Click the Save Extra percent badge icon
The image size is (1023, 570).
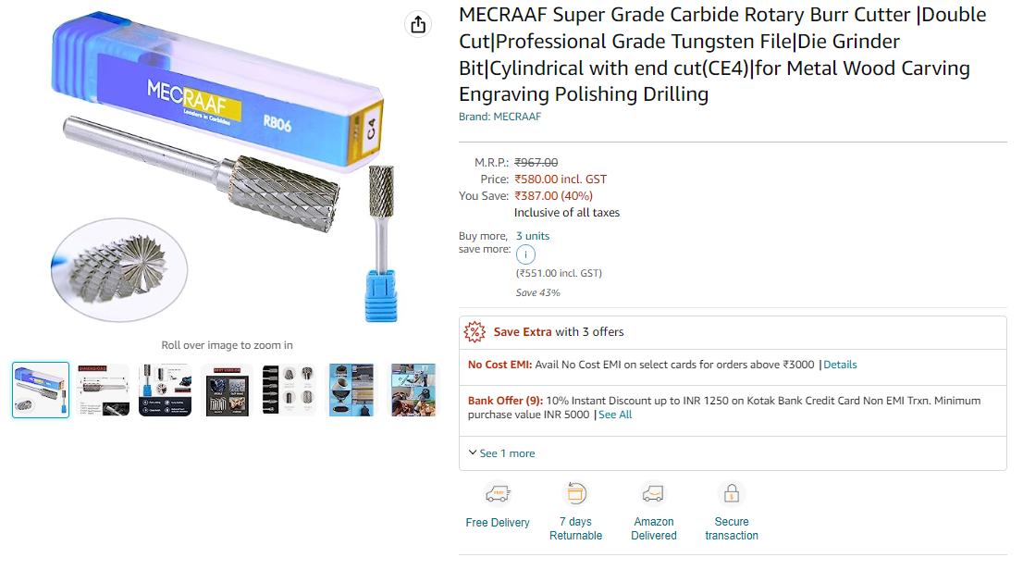pos(475,331)
